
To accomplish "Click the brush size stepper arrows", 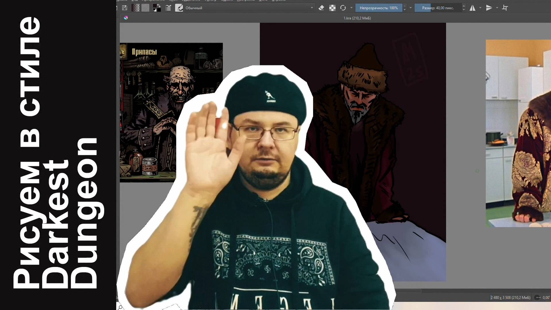I will [464, 8].
